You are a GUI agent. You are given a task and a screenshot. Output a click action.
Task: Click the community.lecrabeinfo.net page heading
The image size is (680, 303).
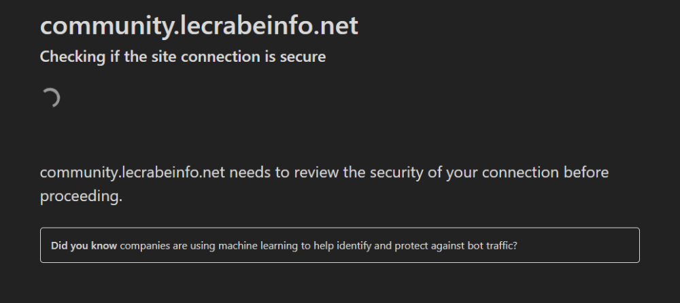pos(199,26)
